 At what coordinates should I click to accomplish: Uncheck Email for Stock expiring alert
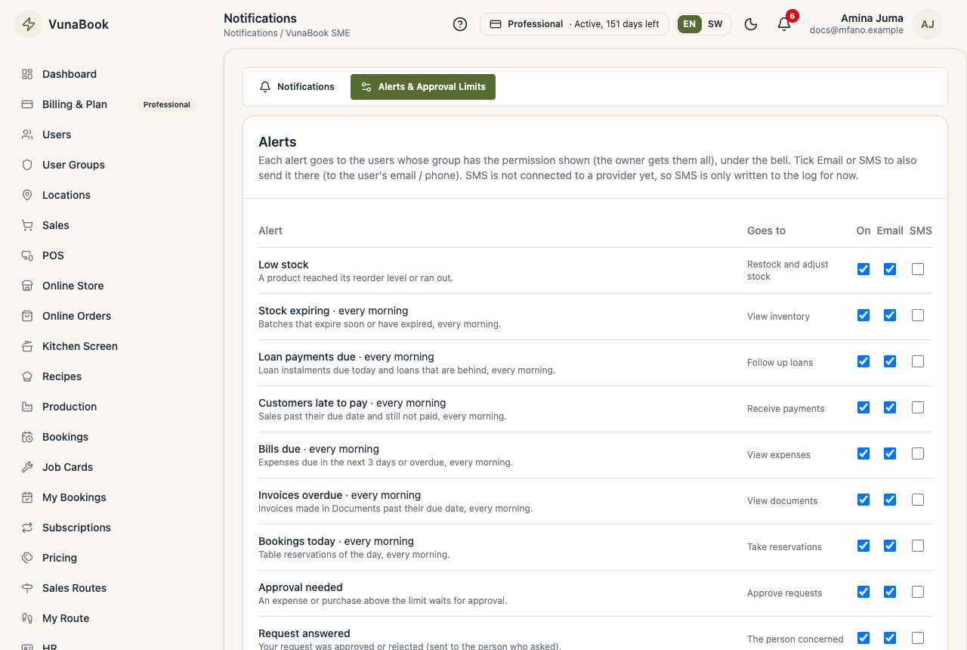(x=890, y=315)
